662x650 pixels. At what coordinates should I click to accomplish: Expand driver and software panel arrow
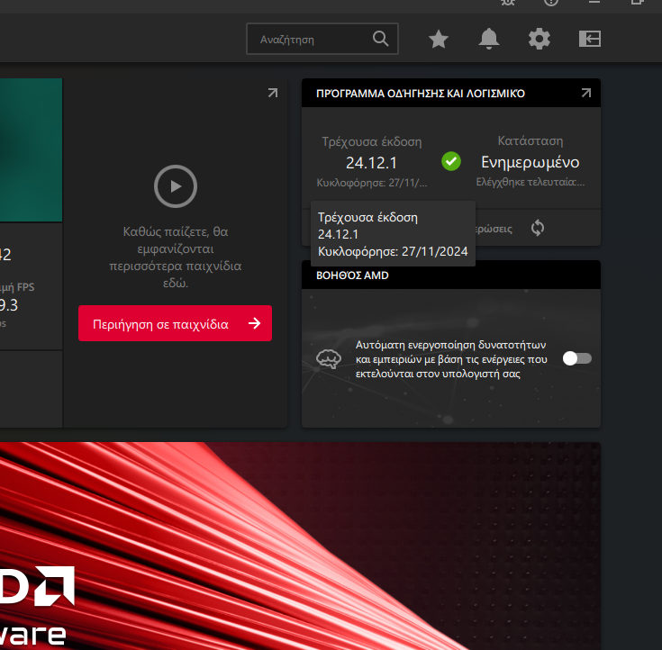click(x=586, y=93)
